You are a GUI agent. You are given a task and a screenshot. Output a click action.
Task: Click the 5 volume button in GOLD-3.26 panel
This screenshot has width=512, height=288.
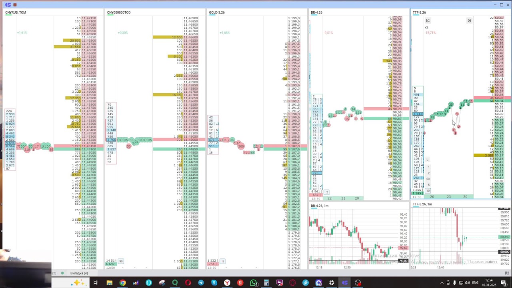[223, 261]
